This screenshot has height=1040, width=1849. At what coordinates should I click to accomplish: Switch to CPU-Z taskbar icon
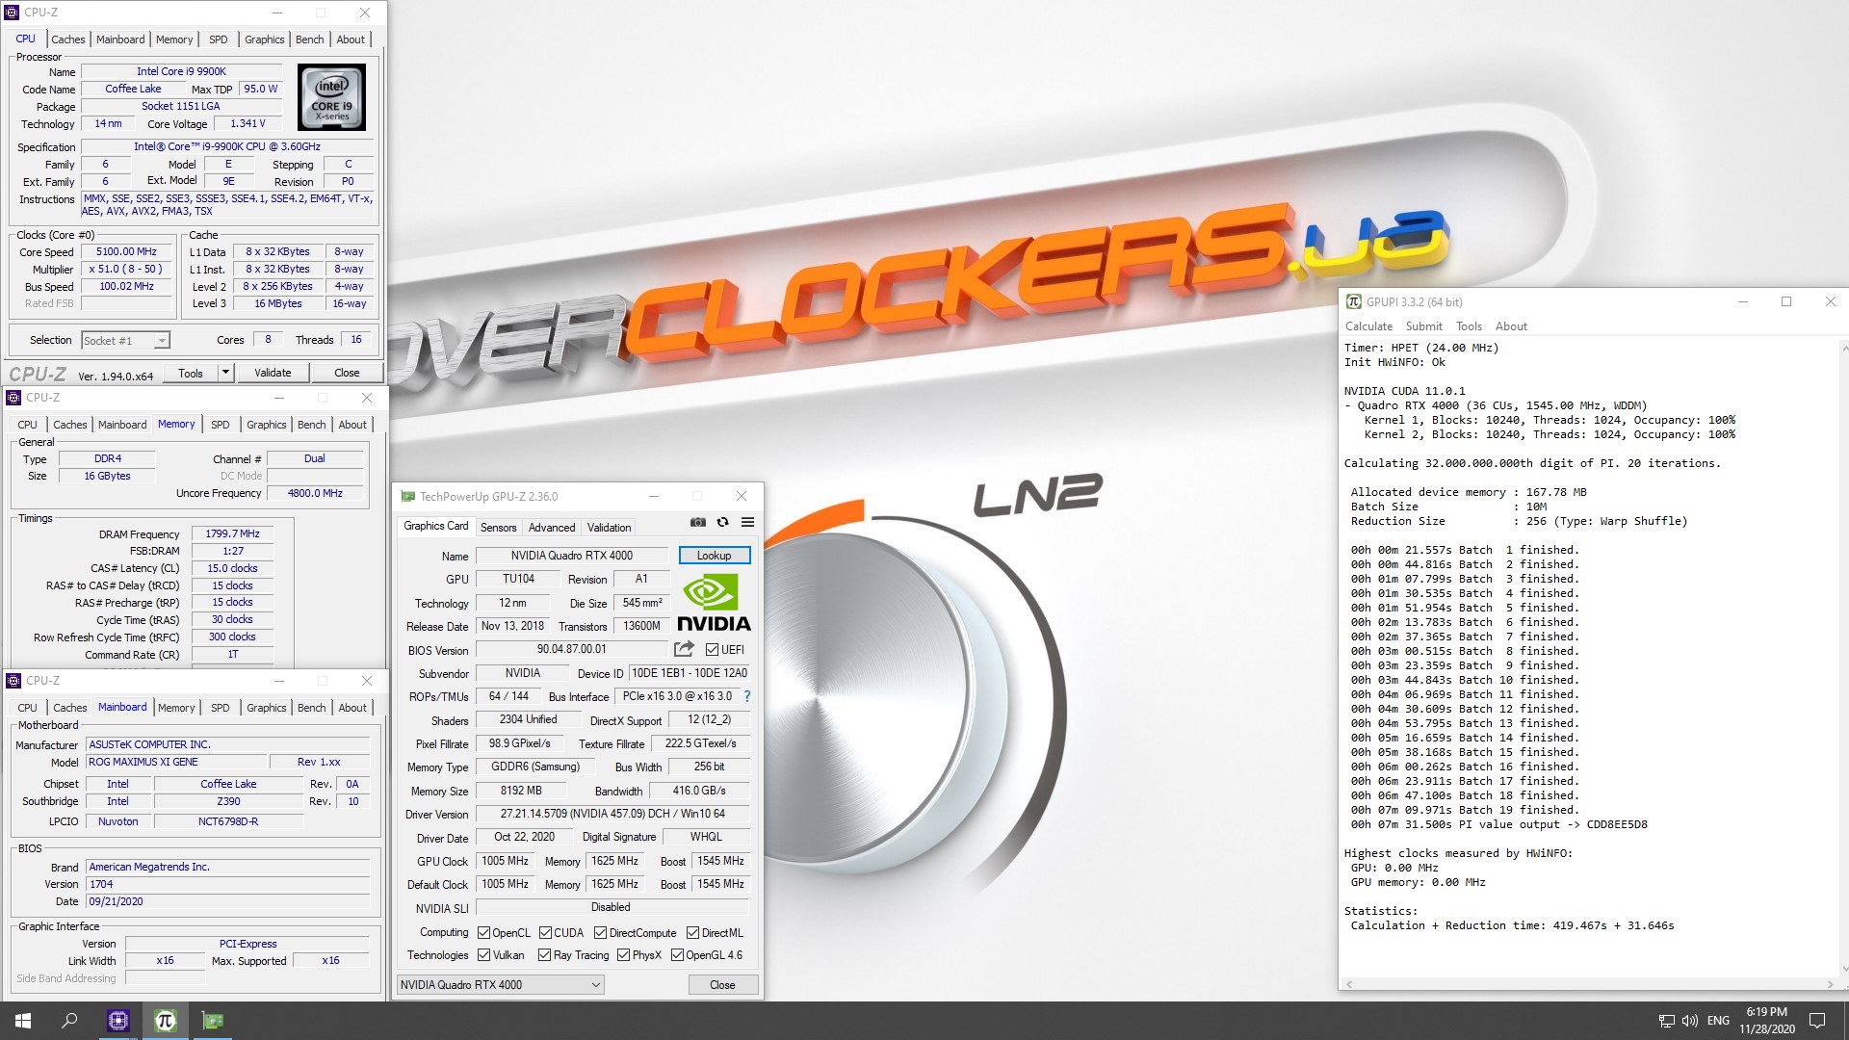(x=118, y=1021)
